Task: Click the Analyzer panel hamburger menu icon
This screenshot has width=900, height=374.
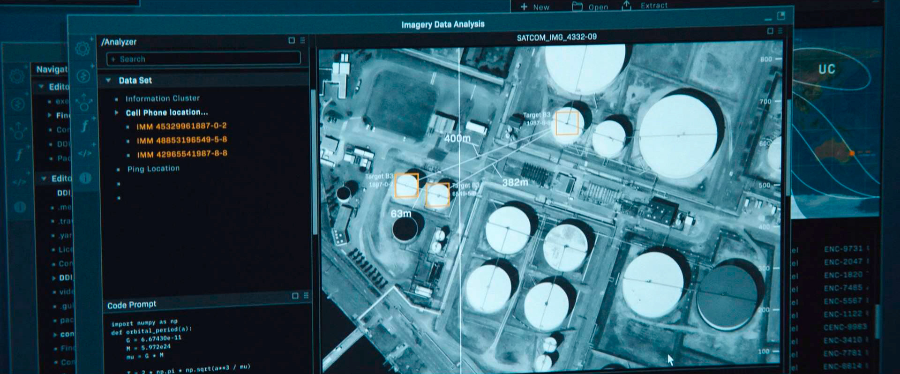Action: point(303,41)
